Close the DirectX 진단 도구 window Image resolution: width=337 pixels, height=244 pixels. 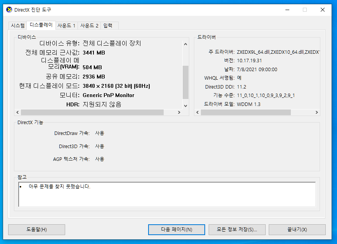click(323, 10)
